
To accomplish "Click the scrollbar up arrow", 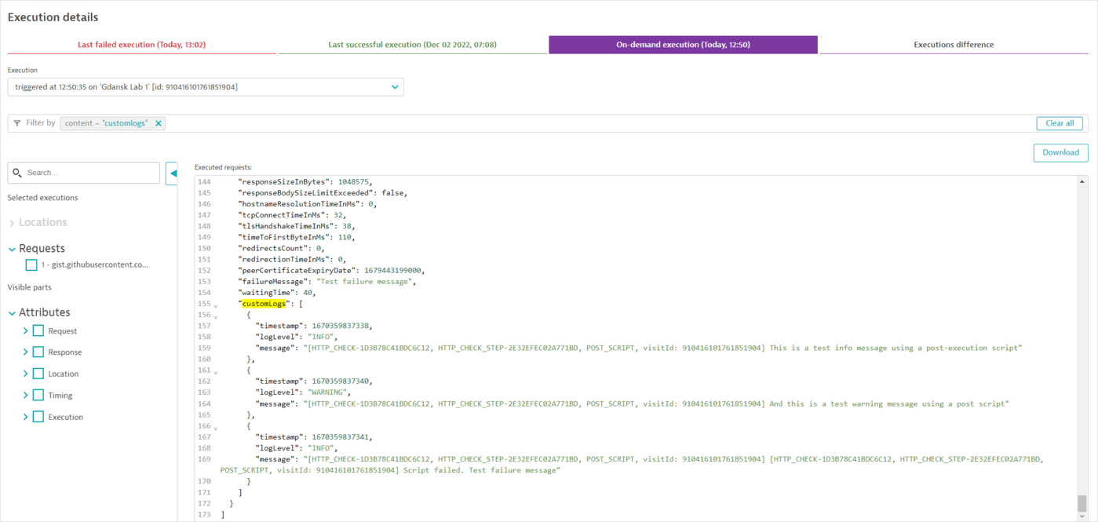I will (x=1082, y=181).
